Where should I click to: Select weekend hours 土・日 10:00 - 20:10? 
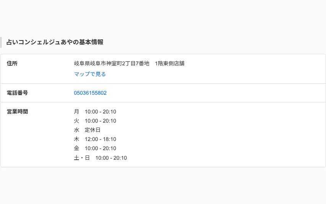coord(101,158)
